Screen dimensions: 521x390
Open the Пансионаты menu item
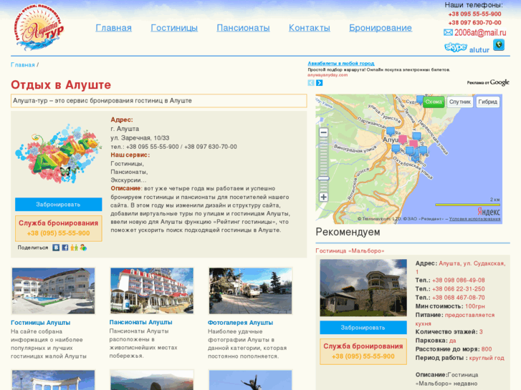click(243, 28)
